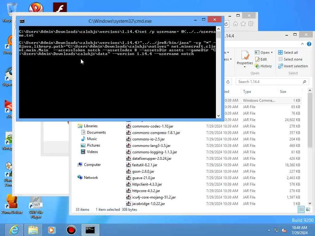The width and height of the screenshot is (315, 236).
Task: Click Select none in the ribbon
Action: tap(290, 59)
